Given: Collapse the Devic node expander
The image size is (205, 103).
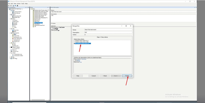Looking at the screenshot, I should point(10,19).
